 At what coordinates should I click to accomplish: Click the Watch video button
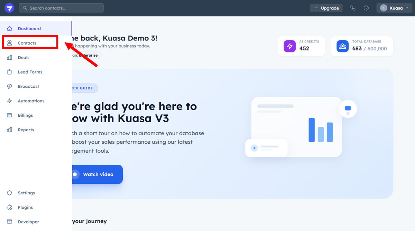[97, 174]
